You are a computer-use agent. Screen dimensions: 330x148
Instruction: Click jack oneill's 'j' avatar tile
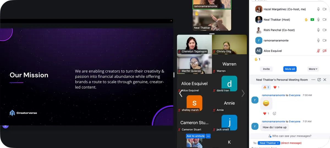(229, 123)
